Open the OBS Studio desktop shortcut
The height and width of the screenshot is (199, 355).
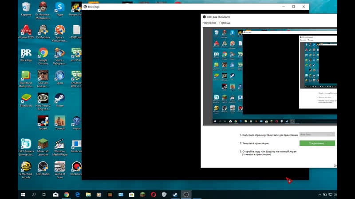43,168
